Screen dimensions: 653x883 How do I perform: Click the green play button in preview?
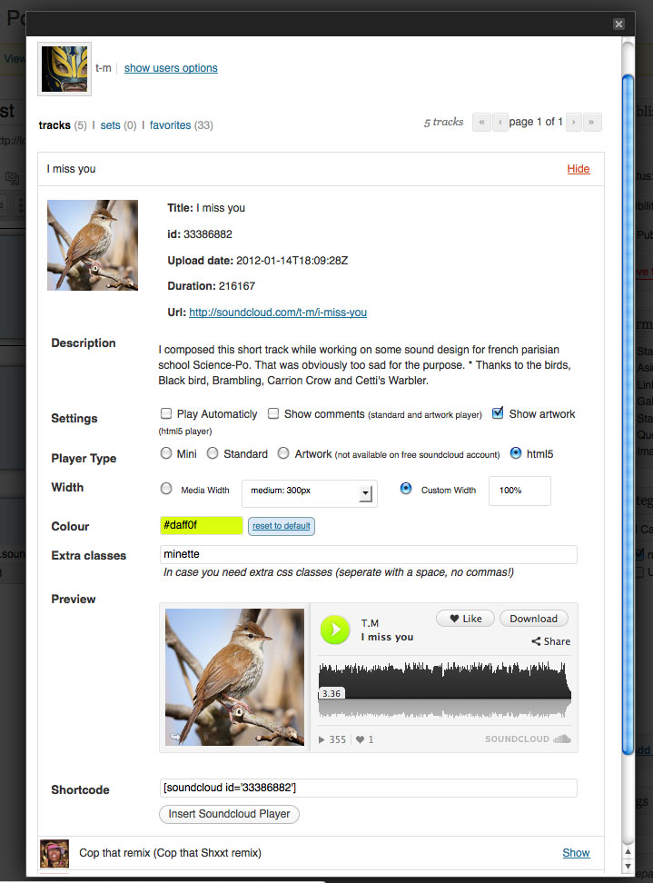tap(335, 630)
